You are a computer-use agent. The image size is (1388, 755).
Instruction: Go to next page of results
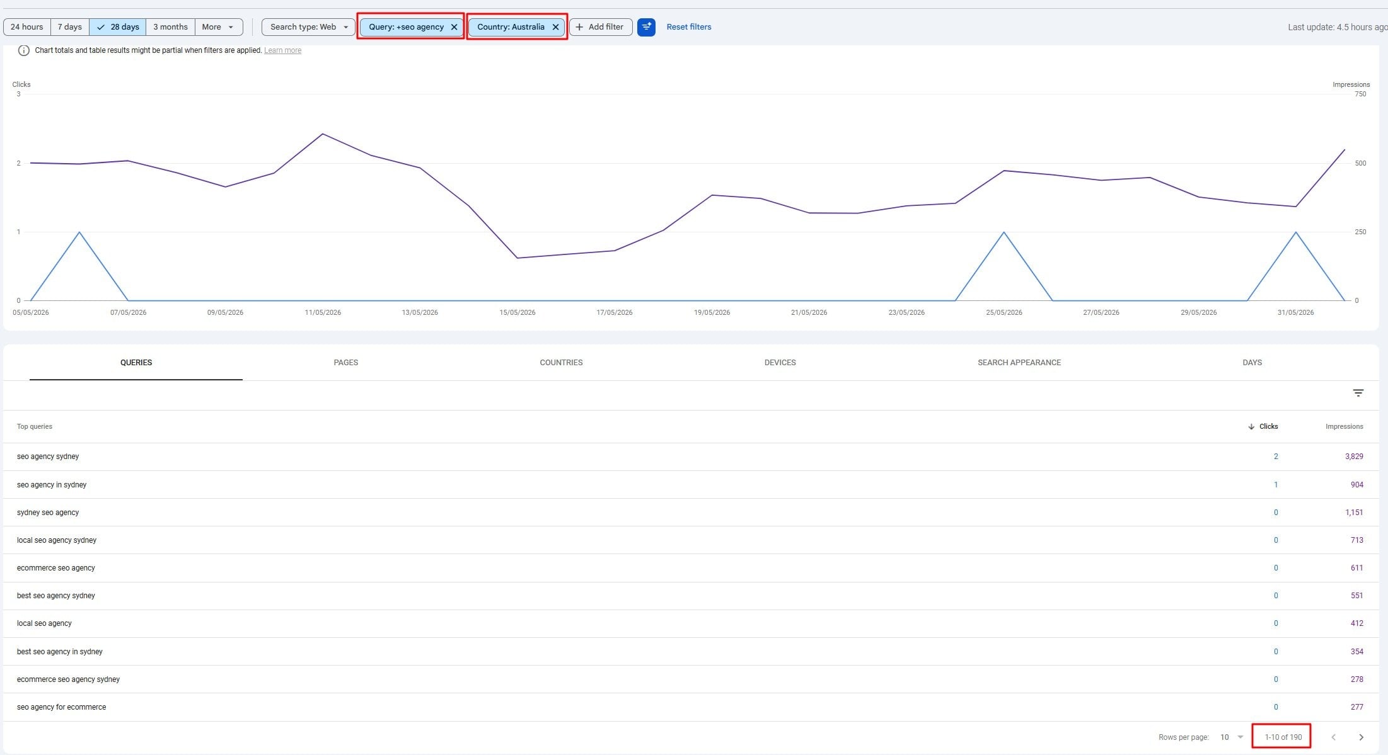1361,737
